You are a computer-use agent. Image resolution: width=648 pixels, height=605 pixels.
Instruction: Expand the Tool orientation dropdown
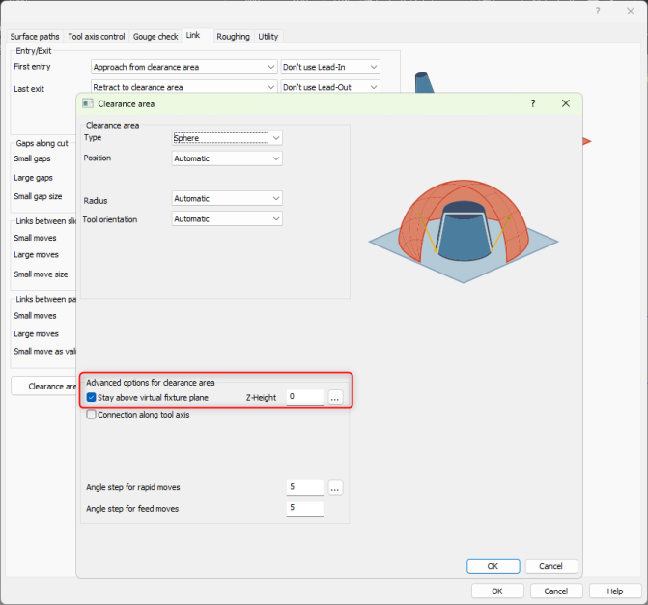[x=227, y=219]
